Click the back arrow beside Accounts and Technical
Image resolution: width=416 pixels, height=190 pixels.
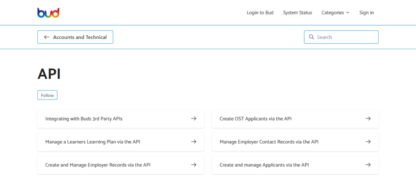[46, 37]
